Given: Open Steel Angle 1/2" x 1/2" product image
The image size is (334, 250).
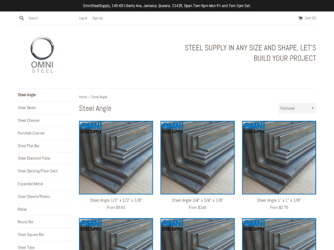Looking at the screenshot, I should tap(116, 157).
